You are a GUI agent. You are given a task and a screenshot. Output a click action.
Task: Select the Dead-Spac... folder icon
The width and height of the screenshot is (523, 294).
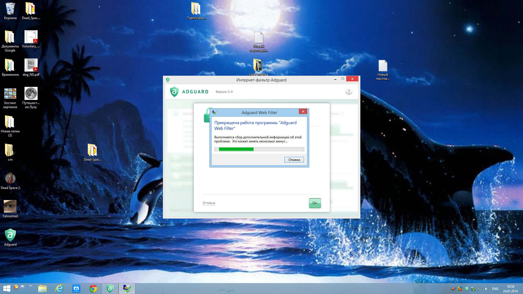(x=93, y=152)
